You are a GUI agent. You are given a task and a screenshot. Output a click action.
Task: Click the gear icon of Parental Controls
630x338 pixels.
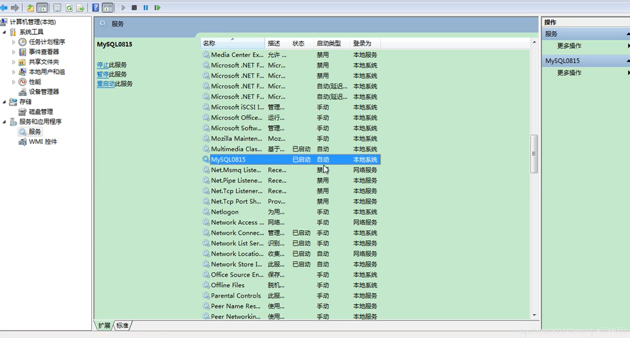pos(206,296)
